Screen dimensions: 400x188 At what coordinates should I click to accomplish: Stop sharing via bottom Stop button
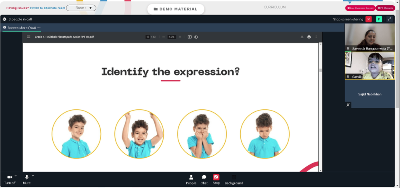pyautogui.click(x=216, y=180)
